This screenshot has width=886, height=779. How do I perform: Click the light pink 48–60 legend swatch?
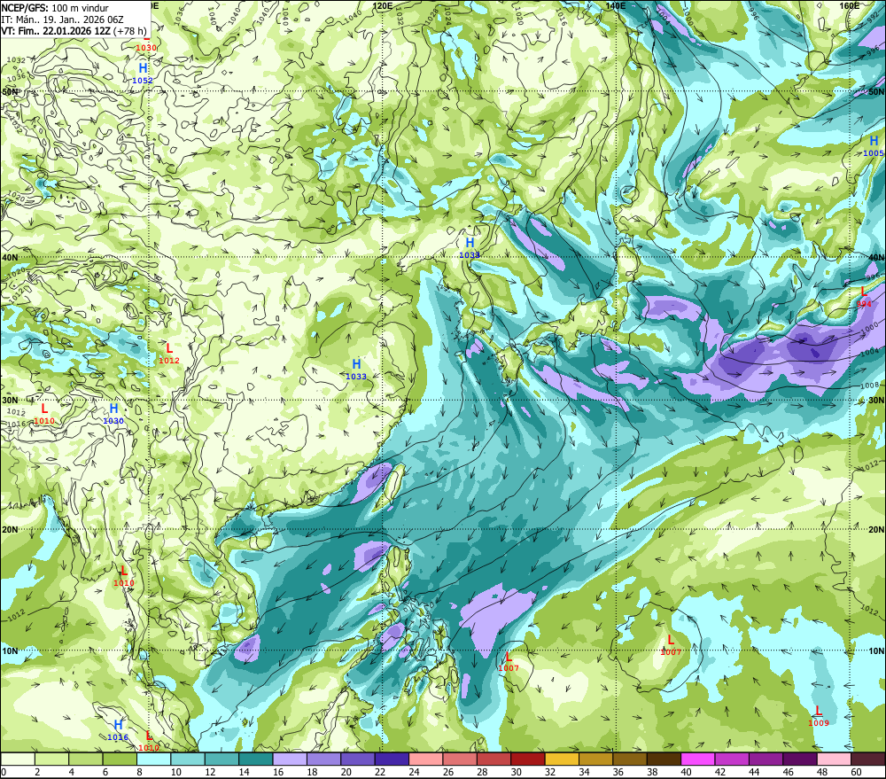pyautogui.click(x=834, y=759)
